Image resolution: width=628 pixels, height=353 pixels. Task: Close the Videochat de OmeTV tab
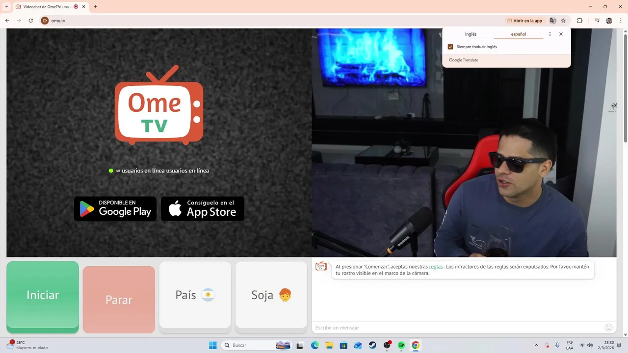[84, 7]
